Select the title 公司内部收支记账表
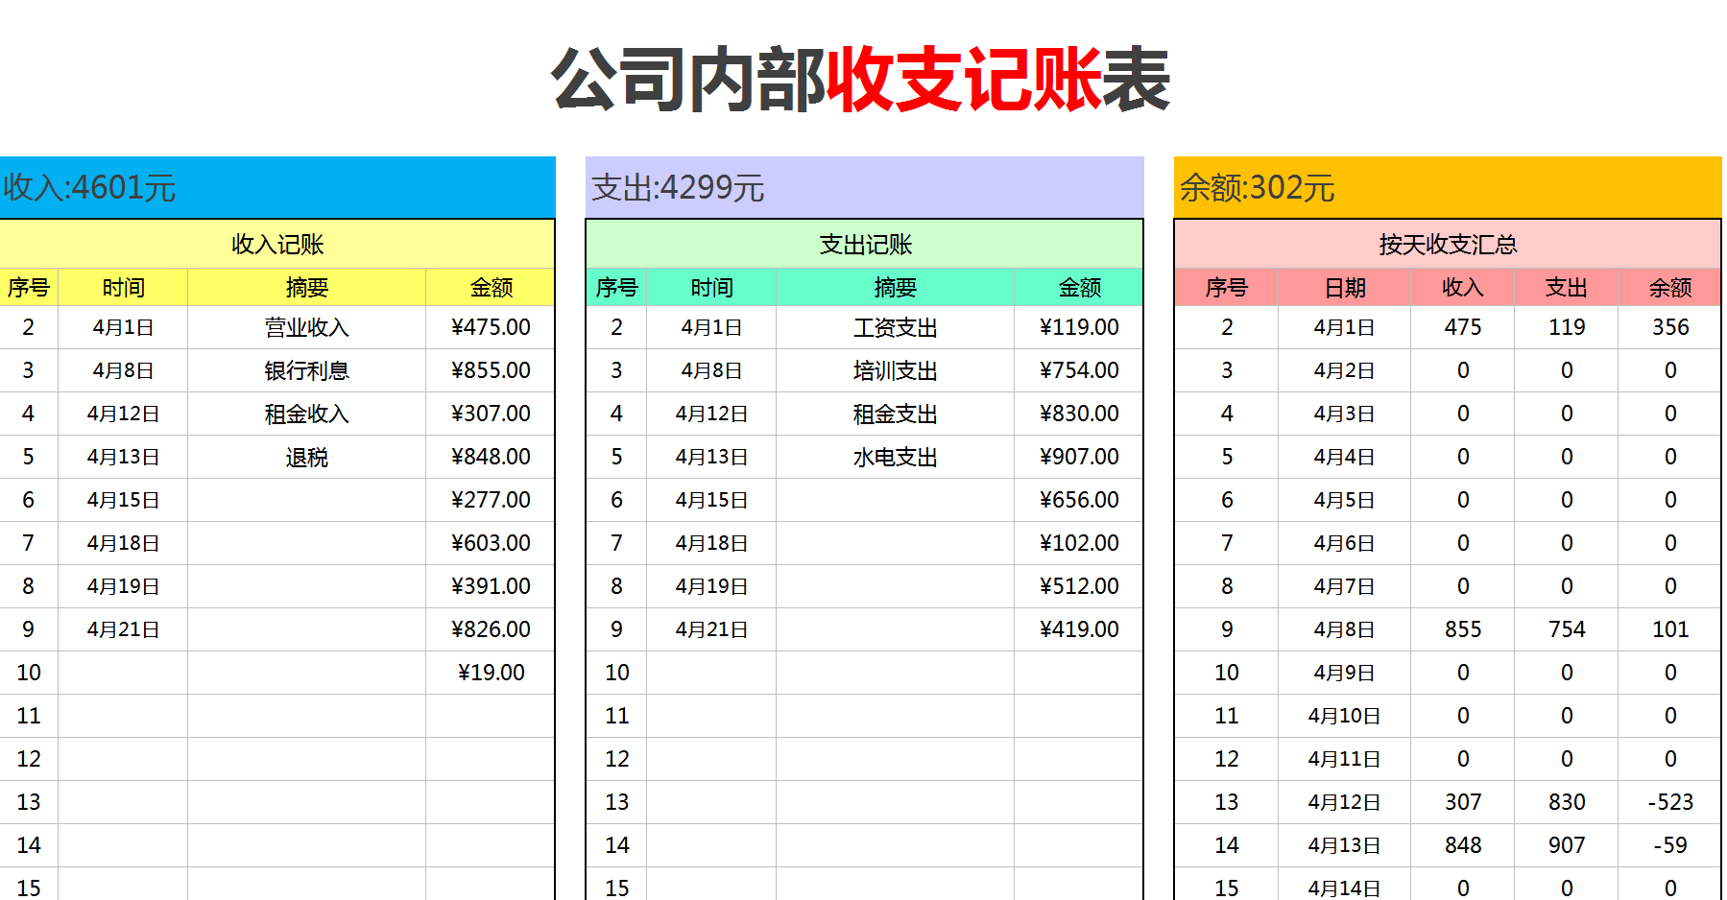The image size is (1727, 900). click(x=860, y=80)
